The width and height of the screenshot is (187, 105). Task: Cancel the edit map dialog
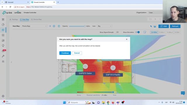[x=77, y=53]
